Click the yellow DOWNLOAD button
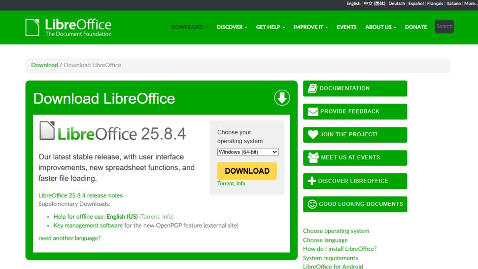 [247, 171]
